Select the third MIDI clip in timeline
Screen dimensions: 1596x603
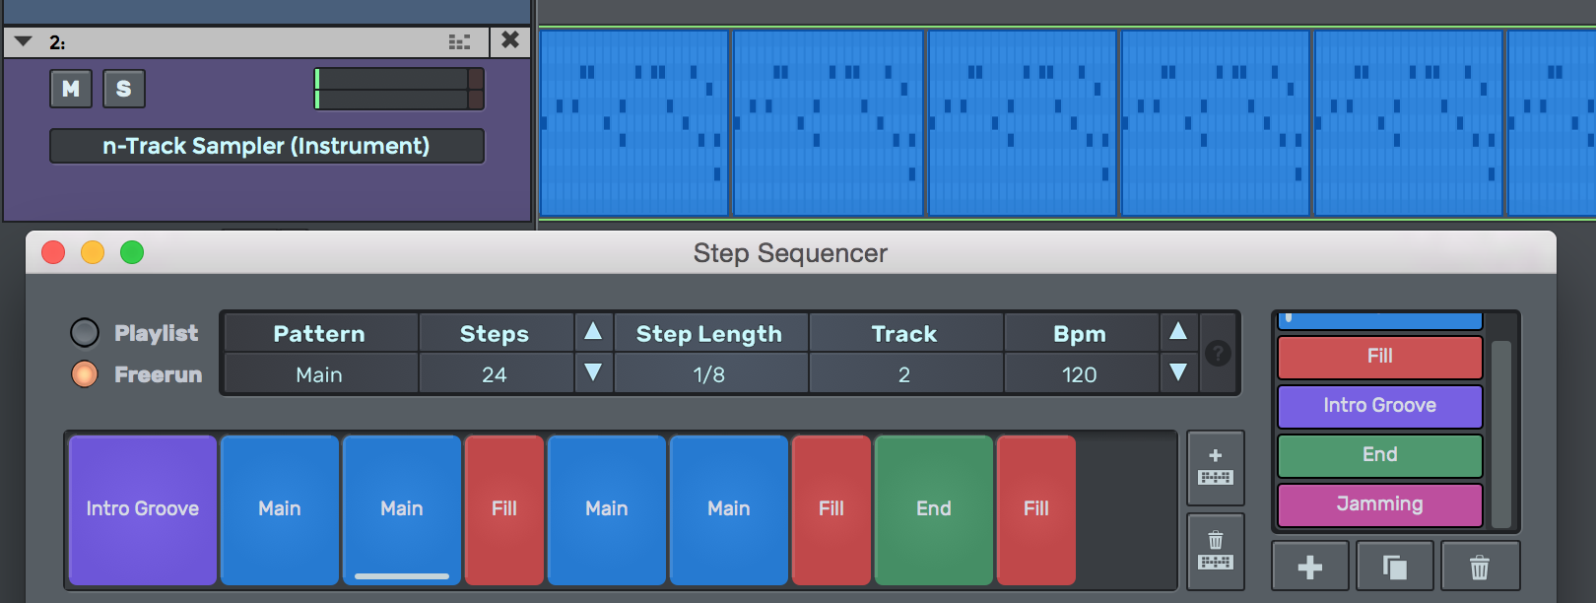pos(1022,123)
